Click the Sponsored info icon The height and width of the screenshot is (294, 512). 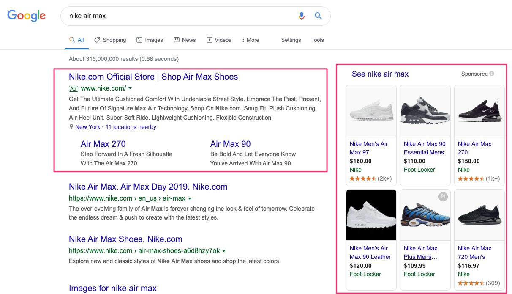pyautogui.click(x=491, y=74)
